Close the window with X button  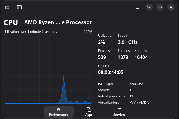pos(171,7)
